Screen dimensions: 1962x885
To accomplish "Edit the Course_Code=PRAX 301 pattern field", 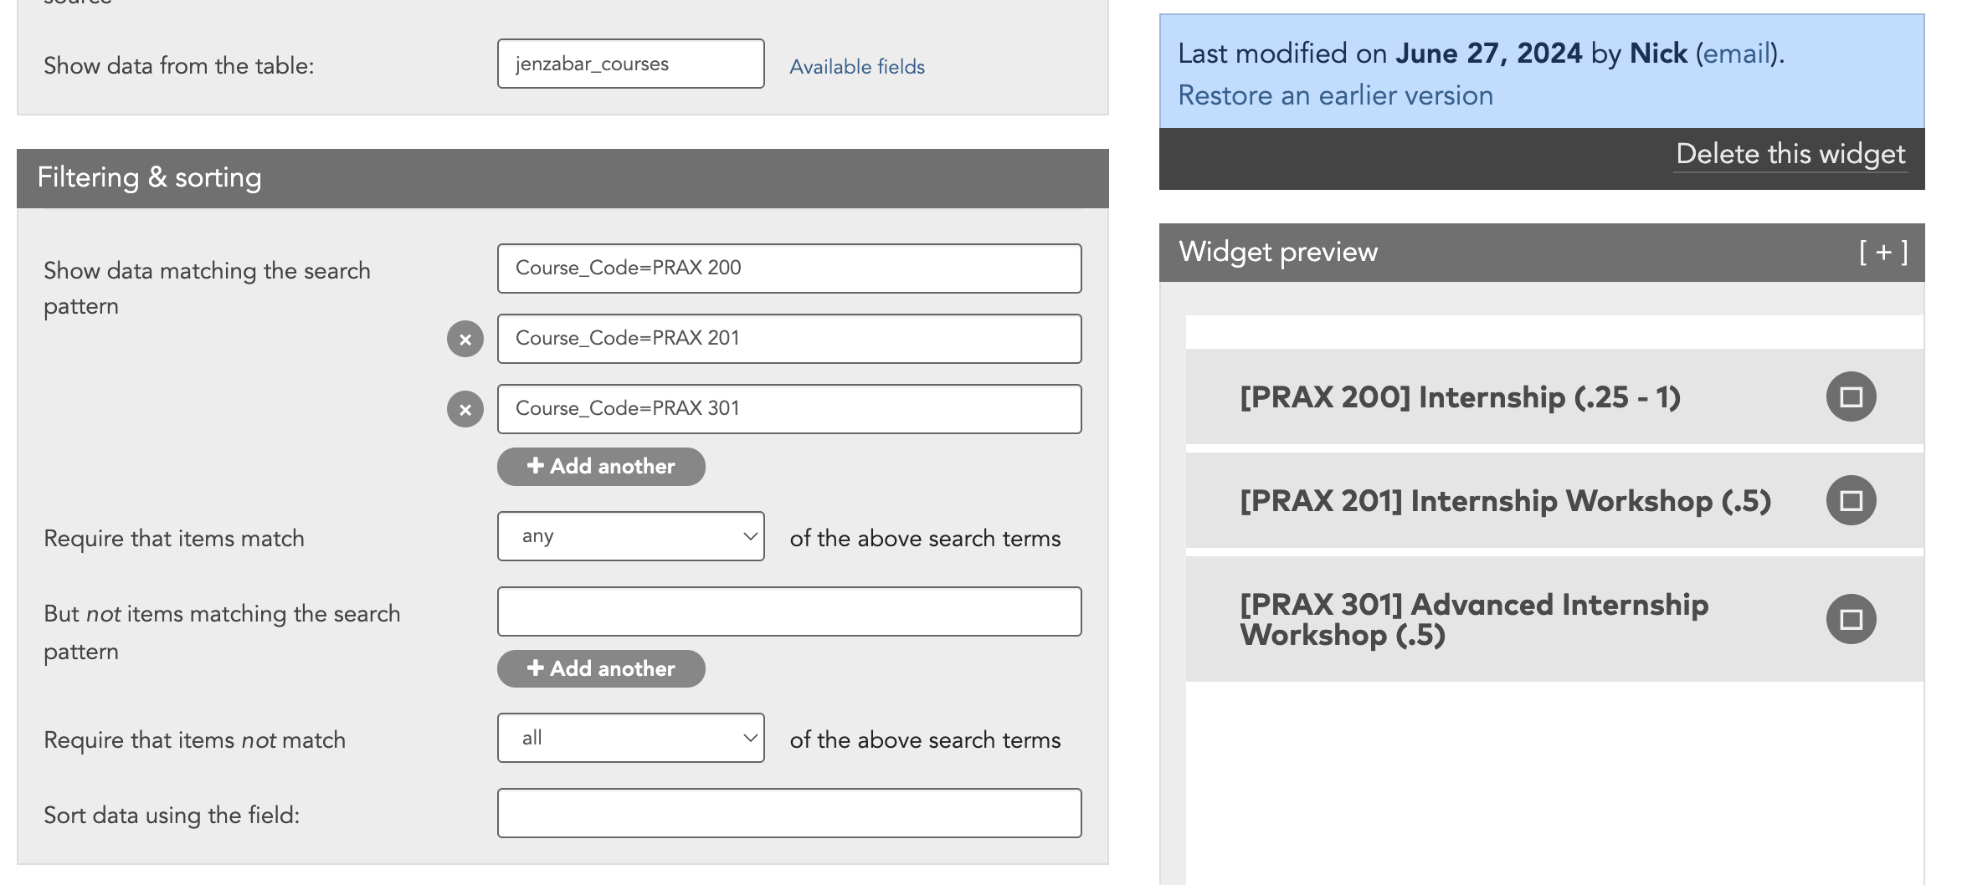I will coord(788,409).
